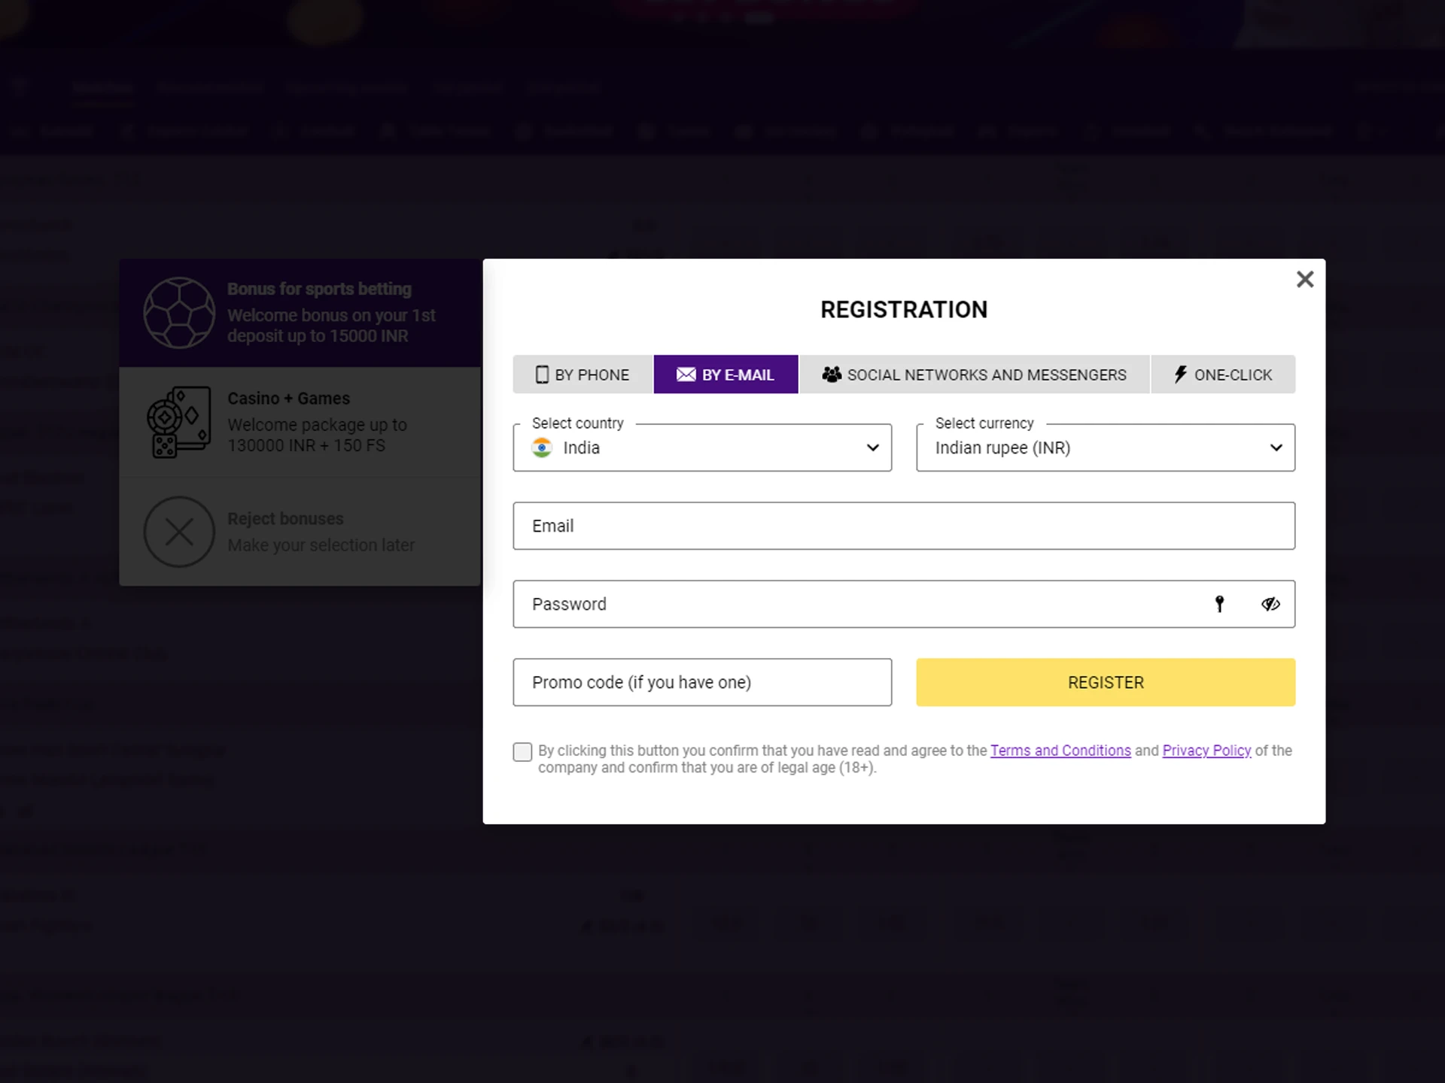Toggle password visibility eye icon

click(1271, 603)
